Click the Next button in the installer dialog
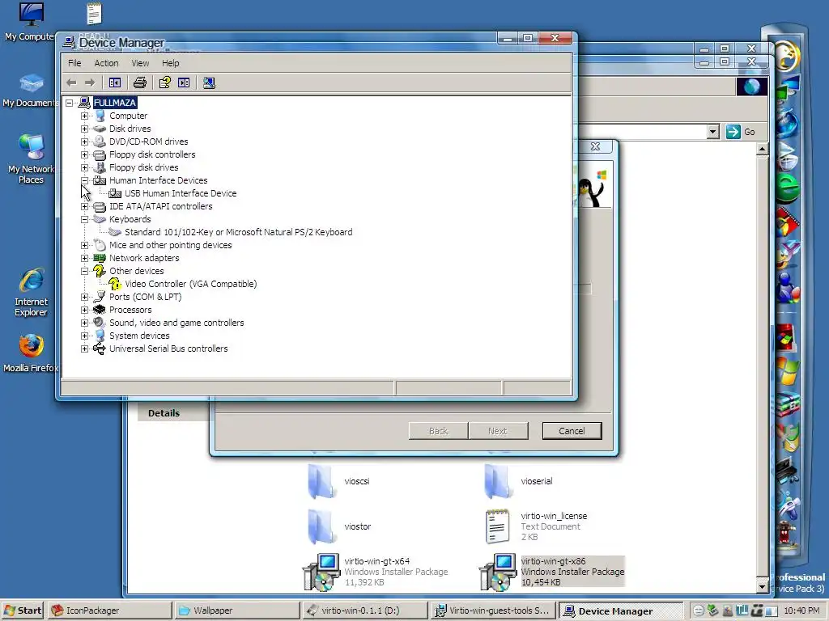 (x=498, y=431)
